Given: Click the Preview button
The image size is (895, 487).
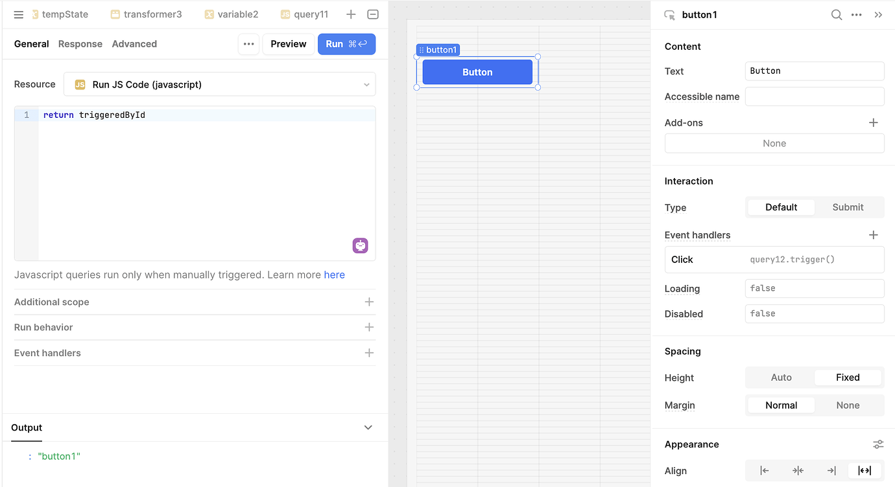Looking at the screenshot, I should pos(289,44).
